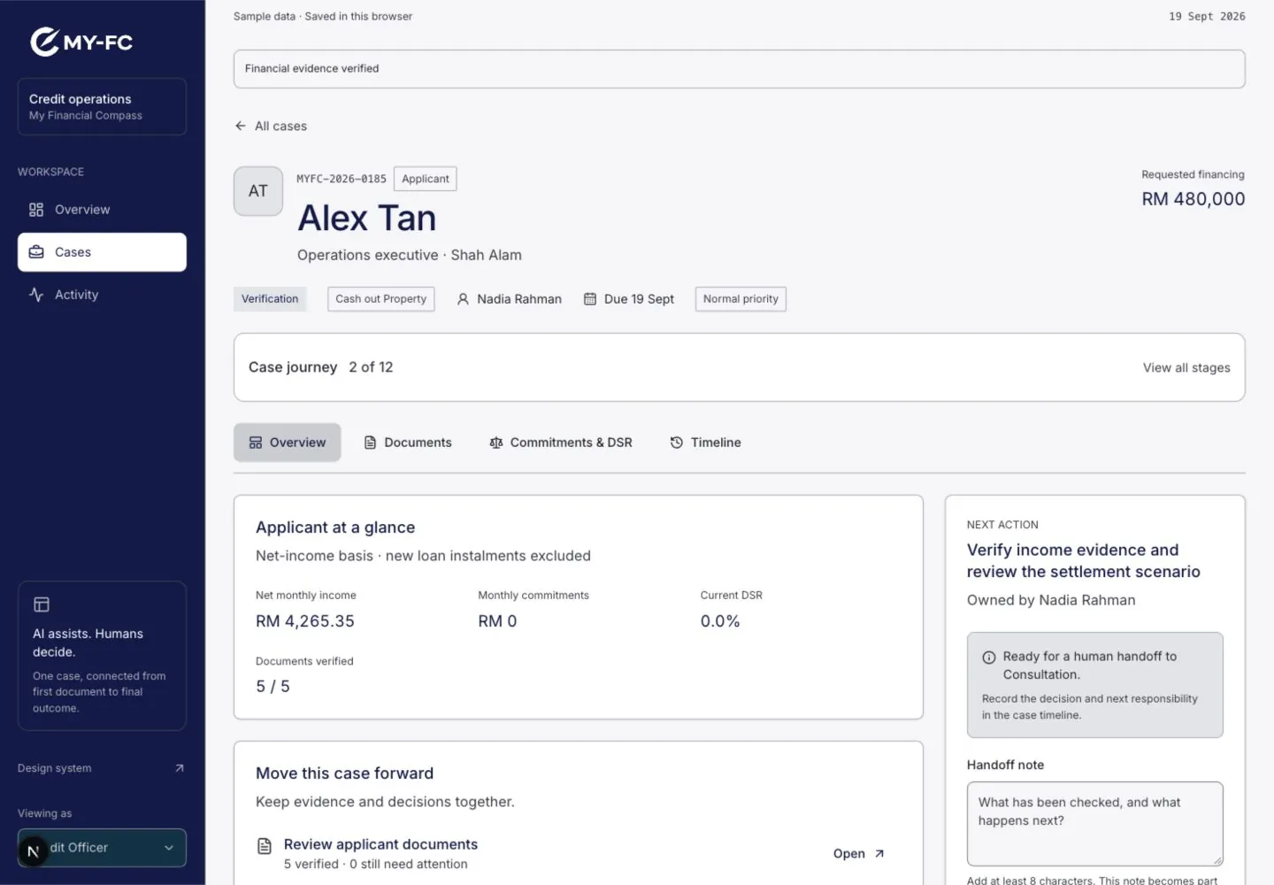Select the Cases briefcase icon
This screenshot has height=885, width=1274.
tap(36, 252)
